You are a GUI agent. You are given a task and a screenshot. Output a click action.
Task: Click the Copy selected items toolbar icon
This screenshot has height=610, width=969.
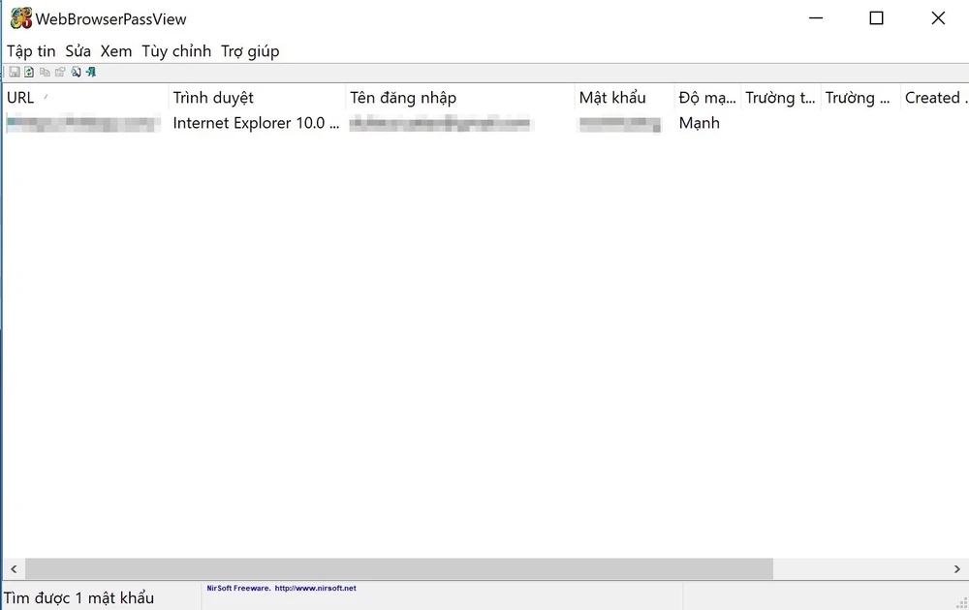(45, 72)
